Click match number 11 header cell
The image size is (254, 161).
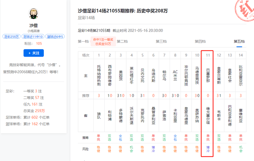(208, 55)
